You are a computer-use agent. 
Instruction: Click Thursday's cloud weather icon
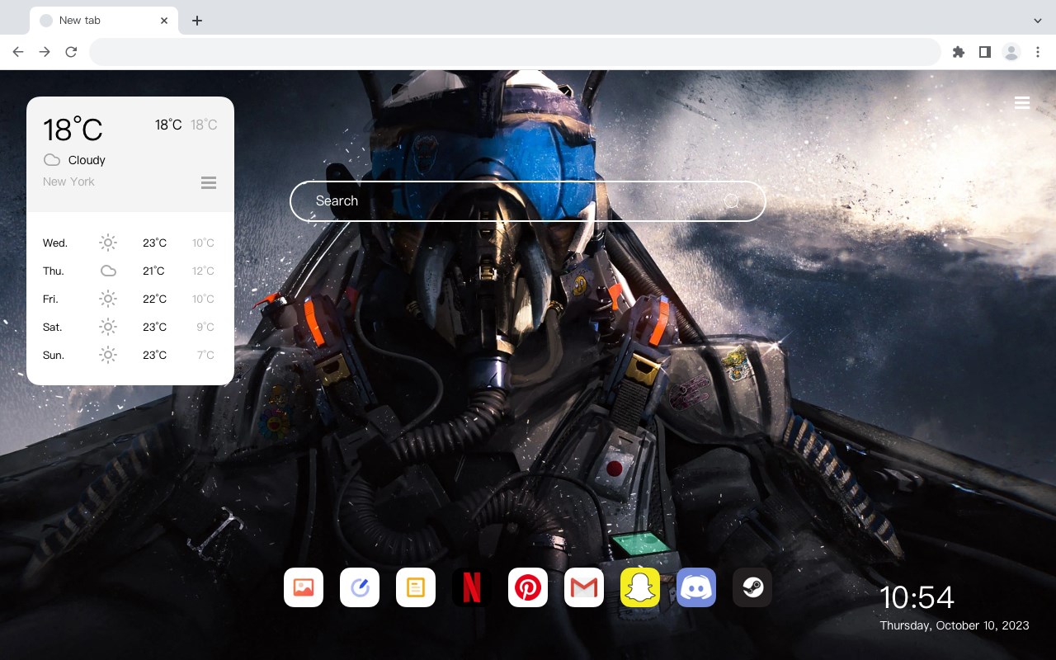click(x=108, y=271)
